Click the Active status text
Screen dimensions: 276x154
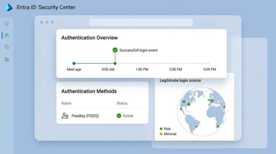(x=128, y=116)
